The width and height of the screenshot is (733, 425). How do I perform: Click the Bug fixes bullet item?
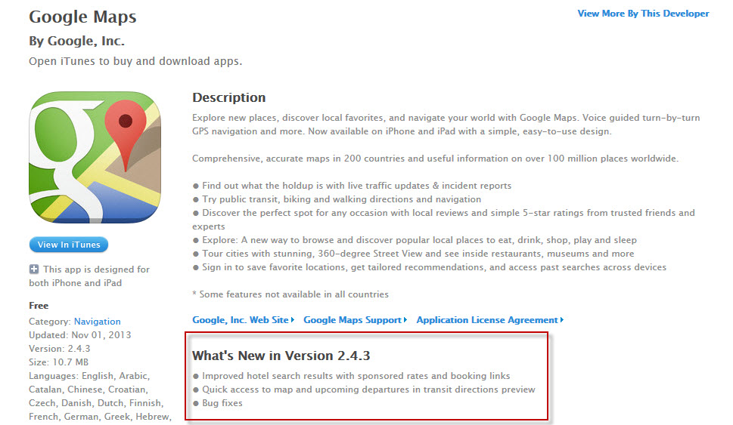pyautogui.click(x=217, y=403)
